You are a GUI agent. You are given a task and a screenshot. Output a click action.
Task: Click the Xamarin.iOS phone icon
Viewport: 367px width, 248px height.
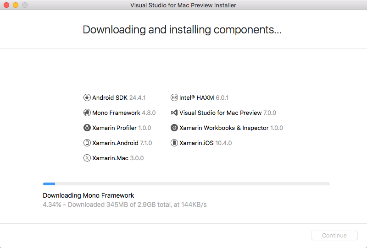[174, 143]
